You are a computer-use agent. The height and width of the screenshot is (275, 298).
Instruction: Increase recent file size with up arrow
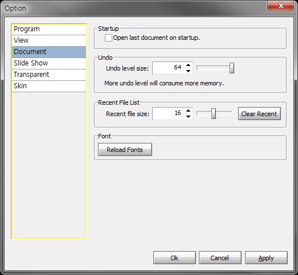(188, 110)
